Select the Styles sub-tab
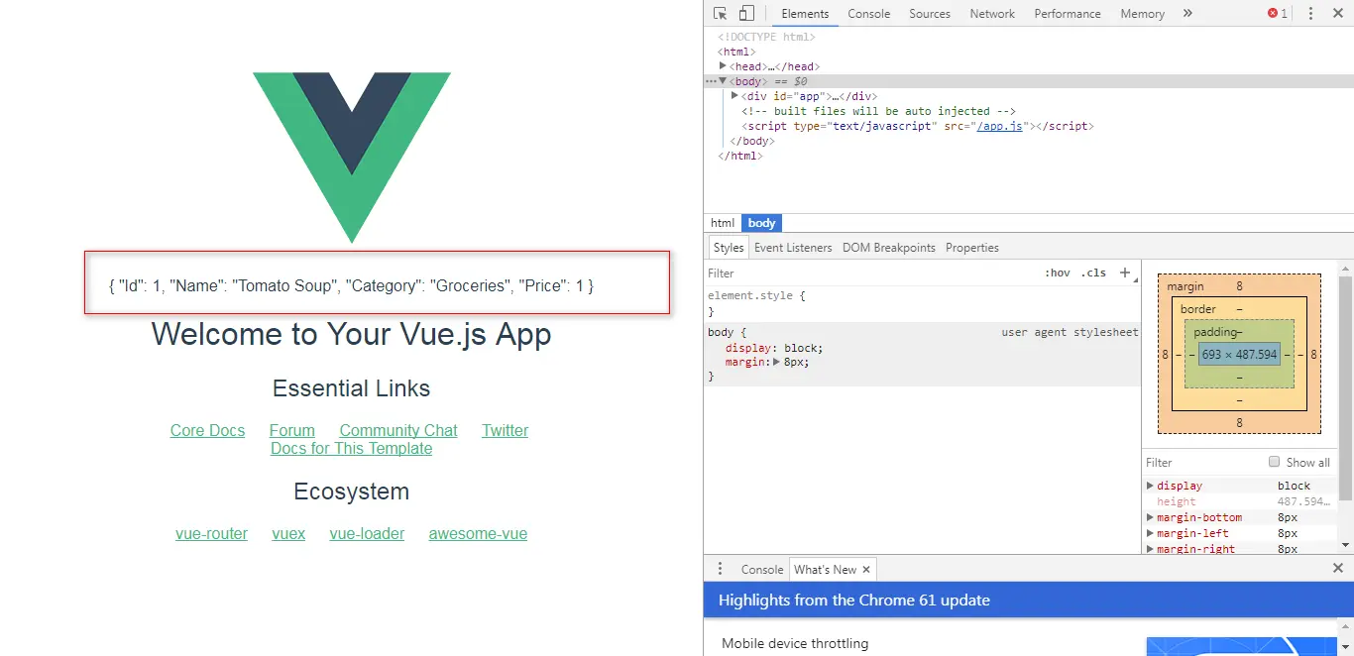 [729, 248]
